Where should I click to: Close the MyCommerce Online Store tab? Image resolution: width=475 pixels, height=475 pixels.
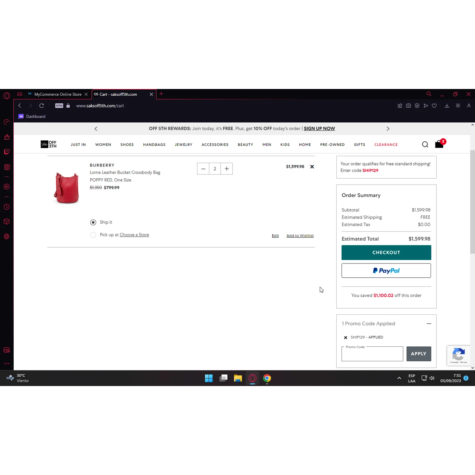point(86,94)
